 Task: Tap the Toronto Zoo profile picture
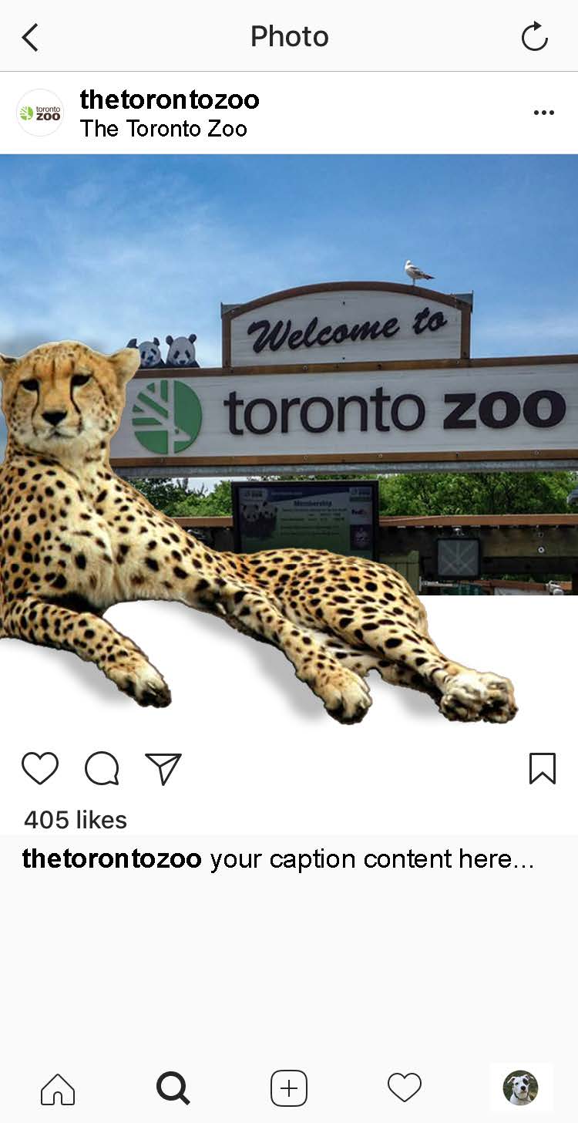(x=40, y=113)
